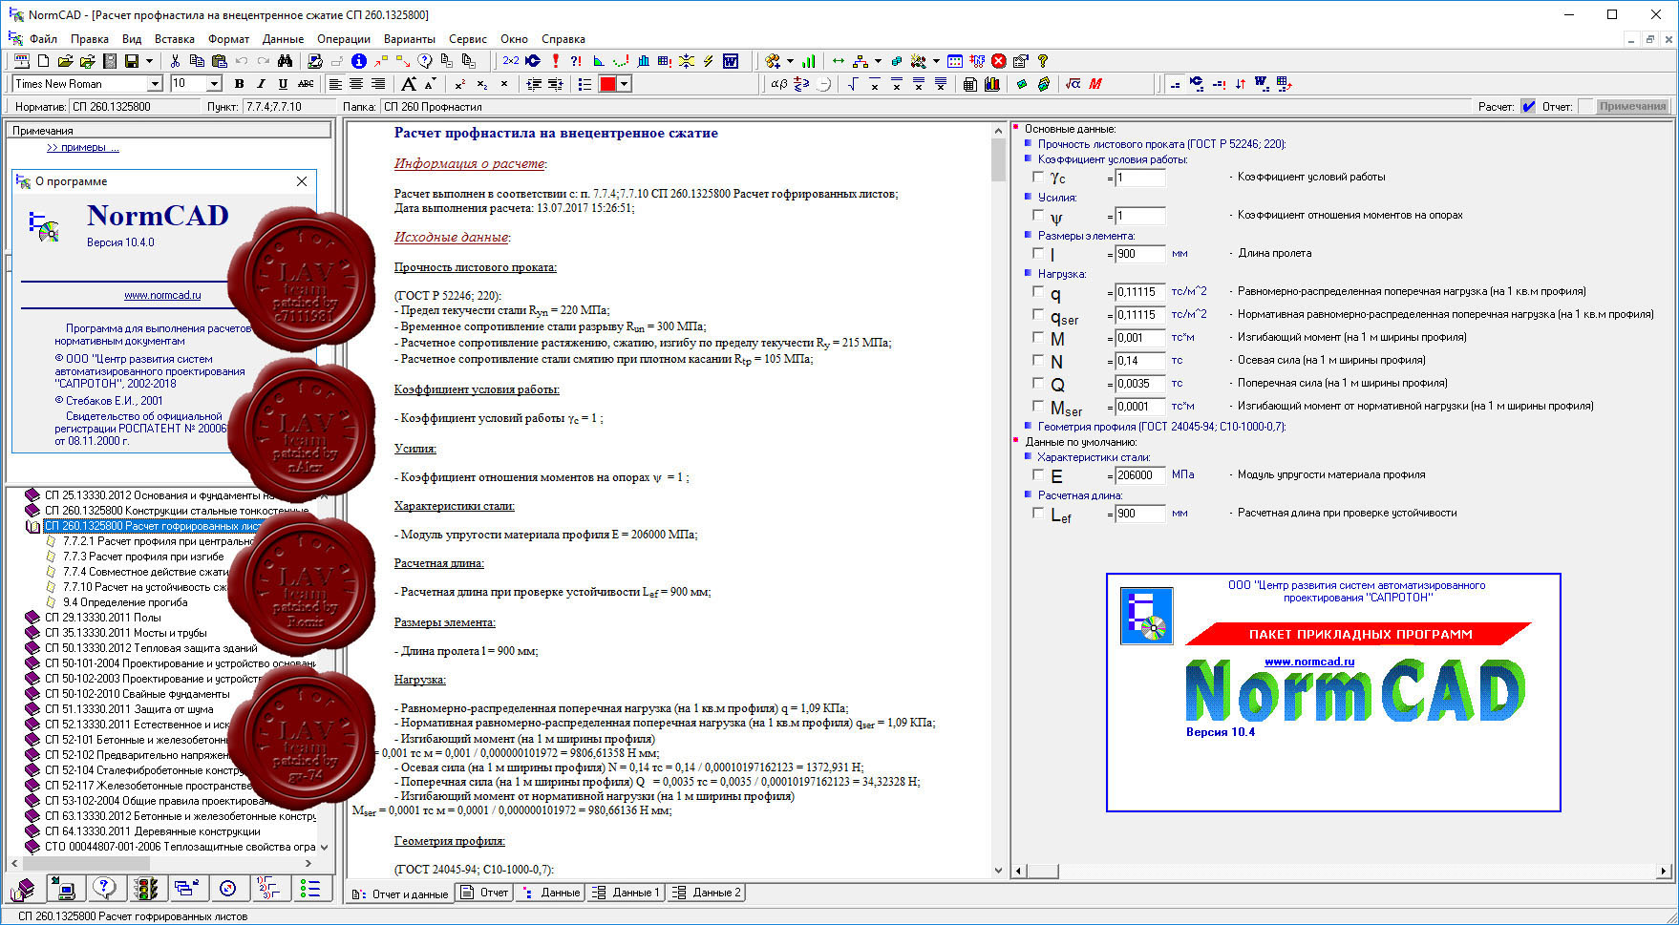Click the E modulus value field 206000
Viewport: 1679px width, 925px height.
pyautogui.click(x=1140, y=474)
